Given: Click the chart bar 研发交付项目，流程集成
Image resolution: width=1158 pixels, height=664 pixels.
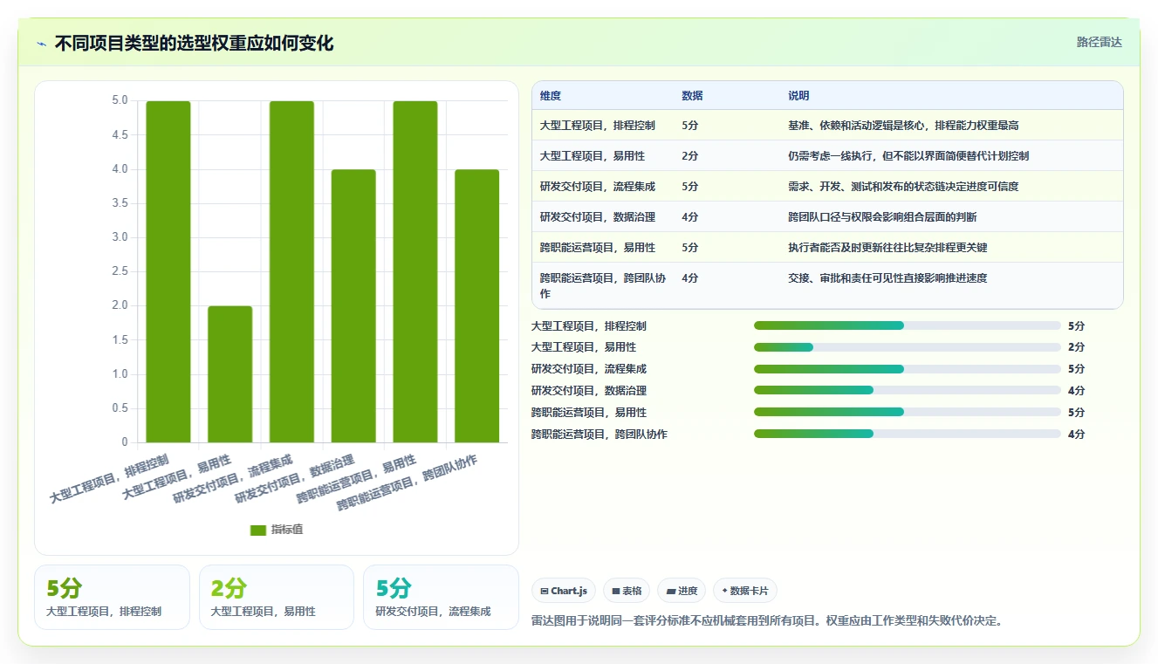Looking at the screenshot, I should [x=291, y=271].
